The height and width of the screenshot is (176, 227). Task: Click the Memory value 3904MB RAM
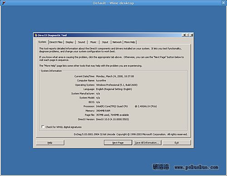click(x=103, y=111)
